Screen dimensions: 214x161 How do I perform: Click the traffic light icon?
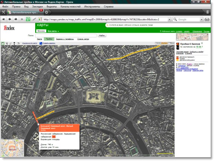point(178,46)
